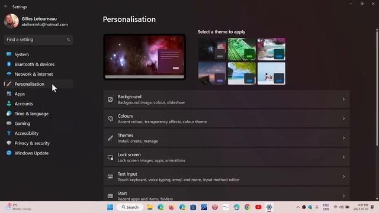The image size is (379, 213).
Task: Open the weather widget on the taskbar
Action: tap(18, 207)
